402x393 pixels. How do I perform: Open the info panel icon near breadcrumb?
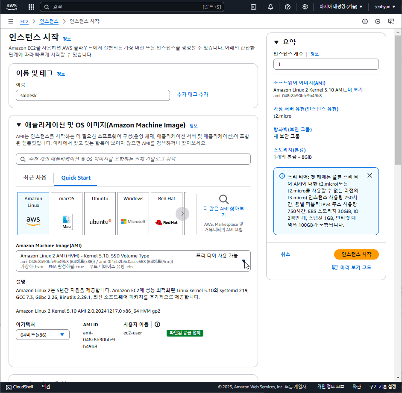coord(365,21)
